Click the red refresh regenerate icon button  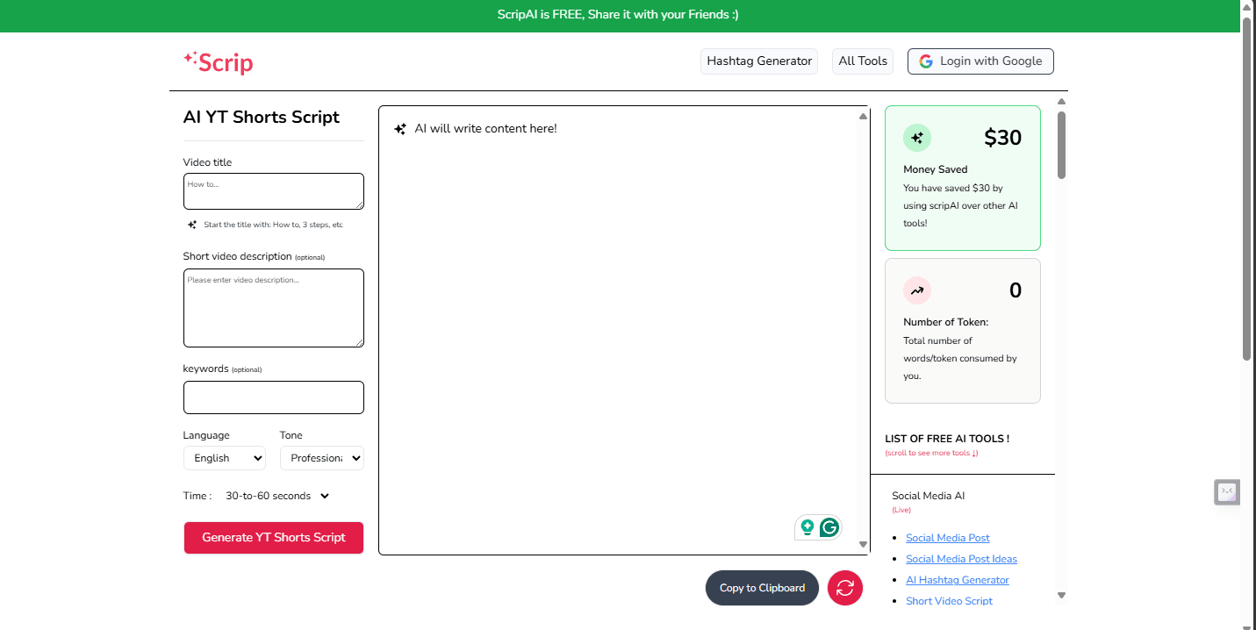[845, 588]
